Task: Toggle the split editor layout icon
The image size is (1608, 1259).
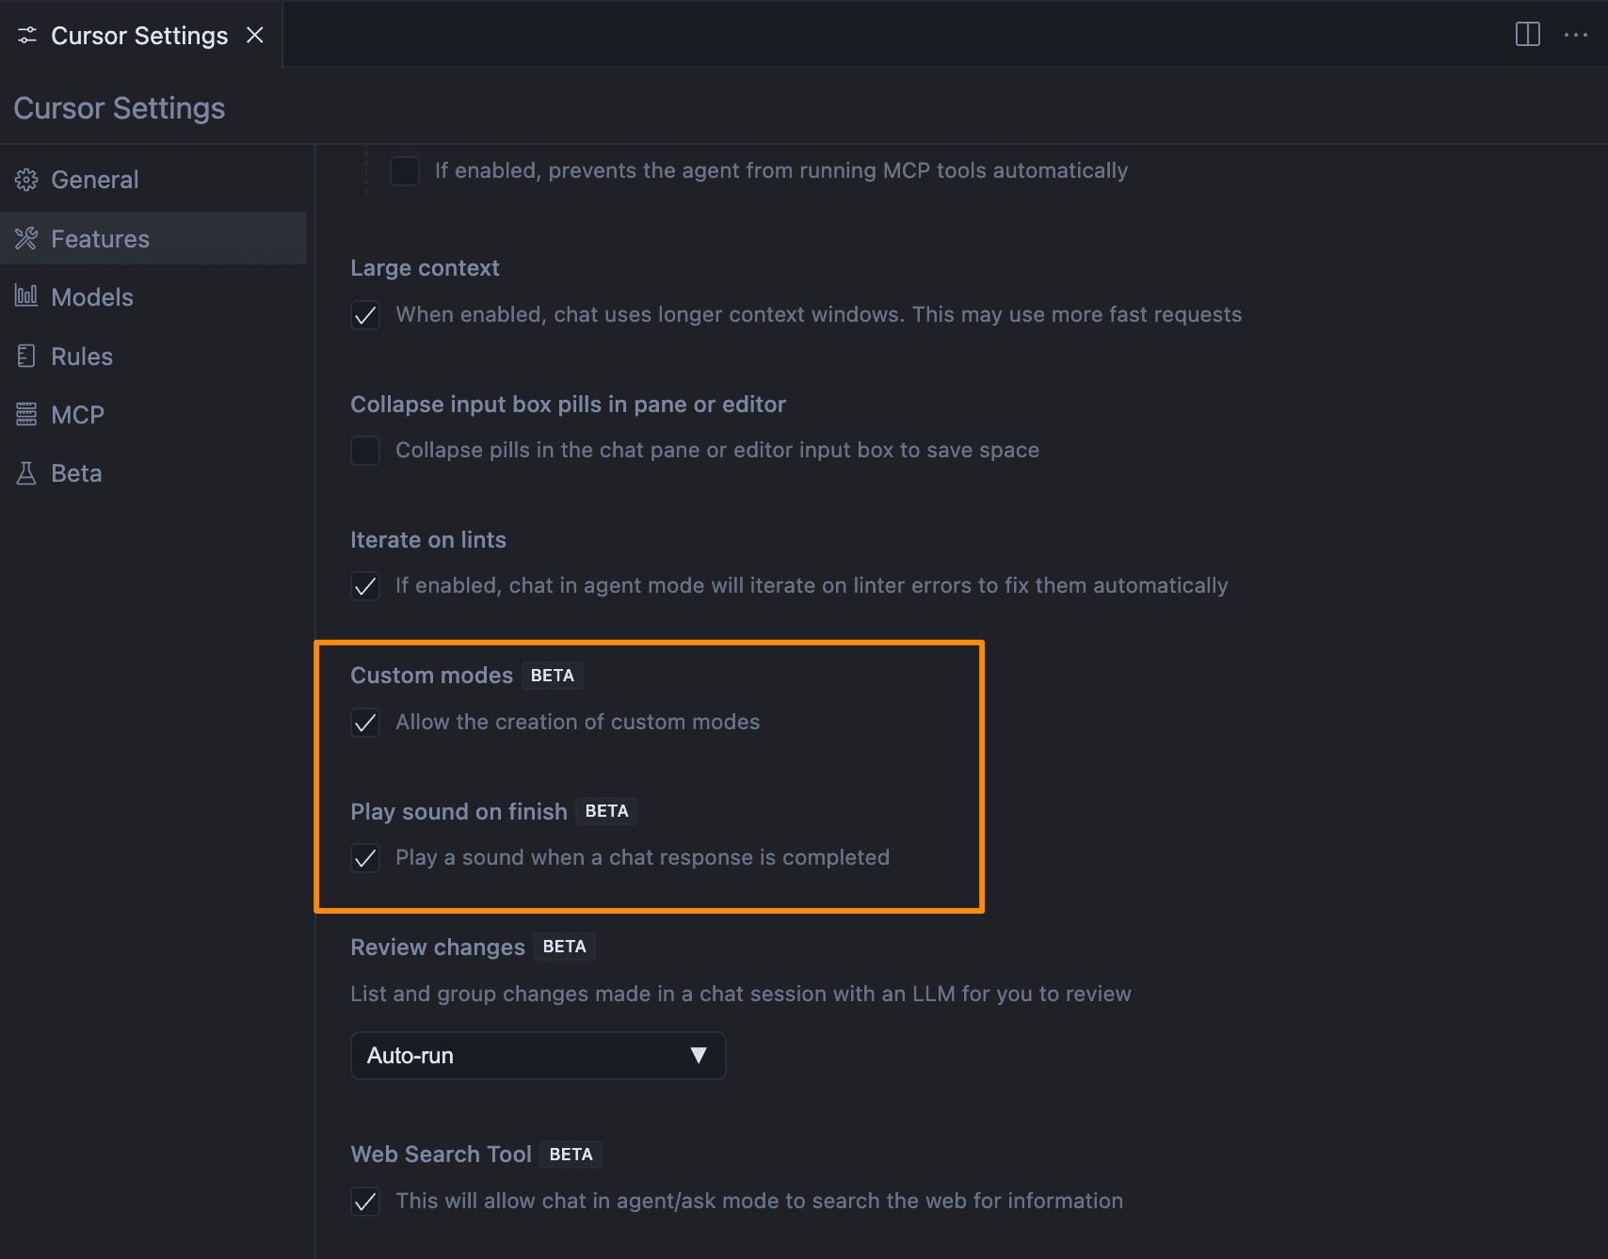Action: coord(1528,35)
